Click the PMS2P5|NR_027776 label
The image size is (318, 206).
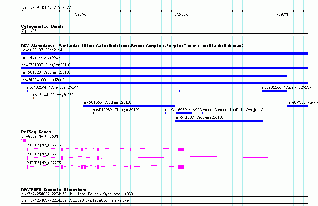coord(44,145)
